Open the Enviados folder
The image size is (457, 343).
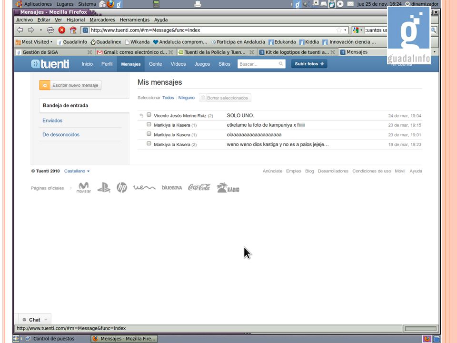tap(52, 121)
